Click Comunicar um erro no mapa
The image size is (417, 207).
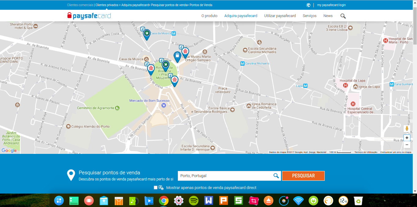tap(396, 152)
